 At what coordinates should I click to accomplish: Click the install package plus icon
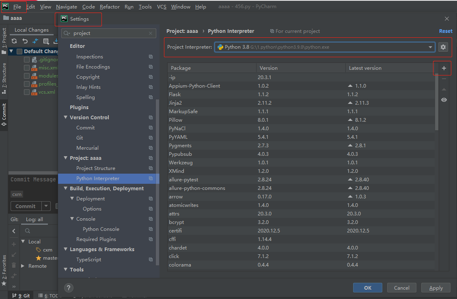pyautogui.click(x=444, y=68)
